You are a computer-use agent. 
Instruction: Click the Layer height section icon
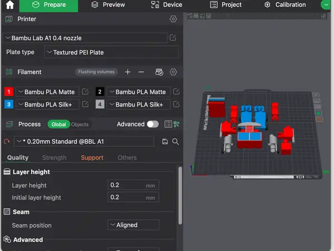pyautogui.click(x=7, y=172)
